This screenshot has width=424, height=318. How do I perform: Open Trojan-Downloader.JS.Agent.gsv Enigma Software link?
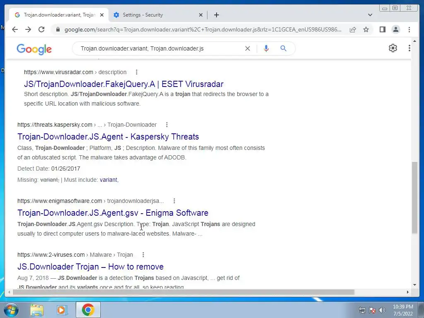coord(113,213)
